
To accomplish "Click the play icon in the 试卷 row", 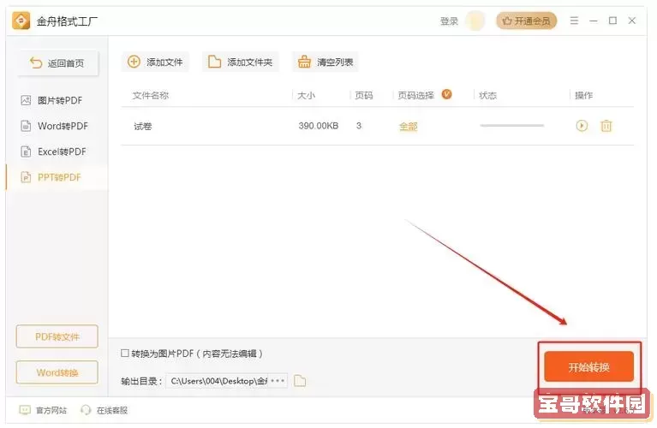I will (582, 126).
